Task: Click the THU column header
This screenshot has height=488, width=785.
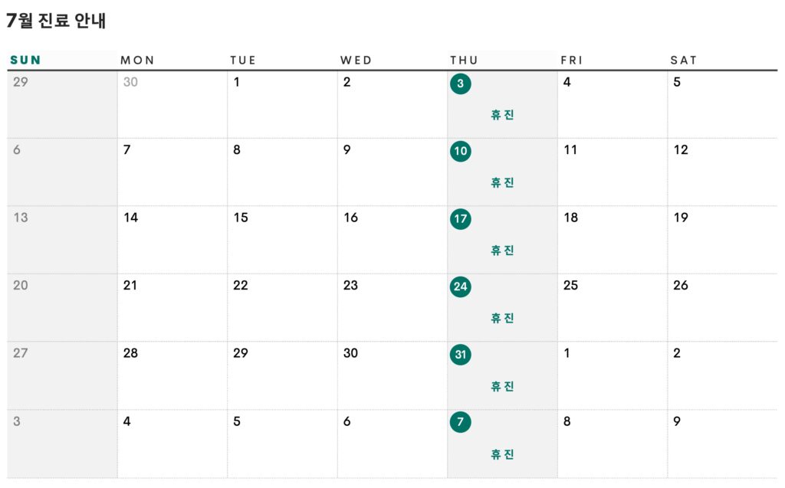Action: 464,60
